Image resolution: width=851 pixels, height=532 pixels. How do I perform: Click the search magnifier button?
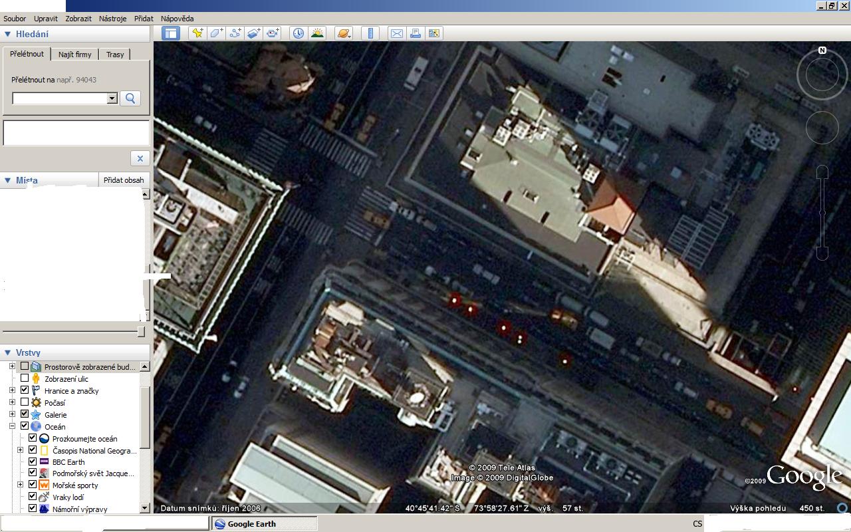(x=130, y=98)
